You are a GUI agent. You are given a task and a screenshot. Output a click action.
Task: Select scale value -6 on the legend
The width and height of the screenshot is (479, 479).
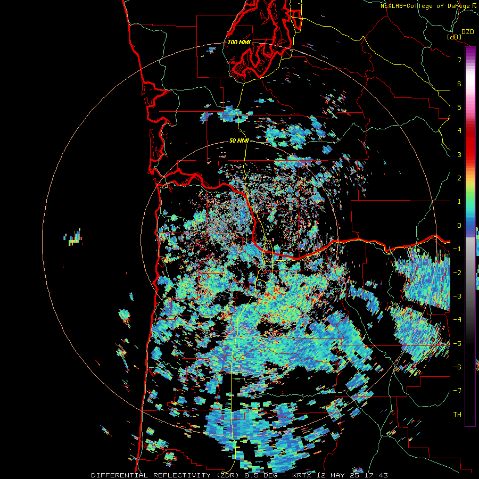pos(457,367)
